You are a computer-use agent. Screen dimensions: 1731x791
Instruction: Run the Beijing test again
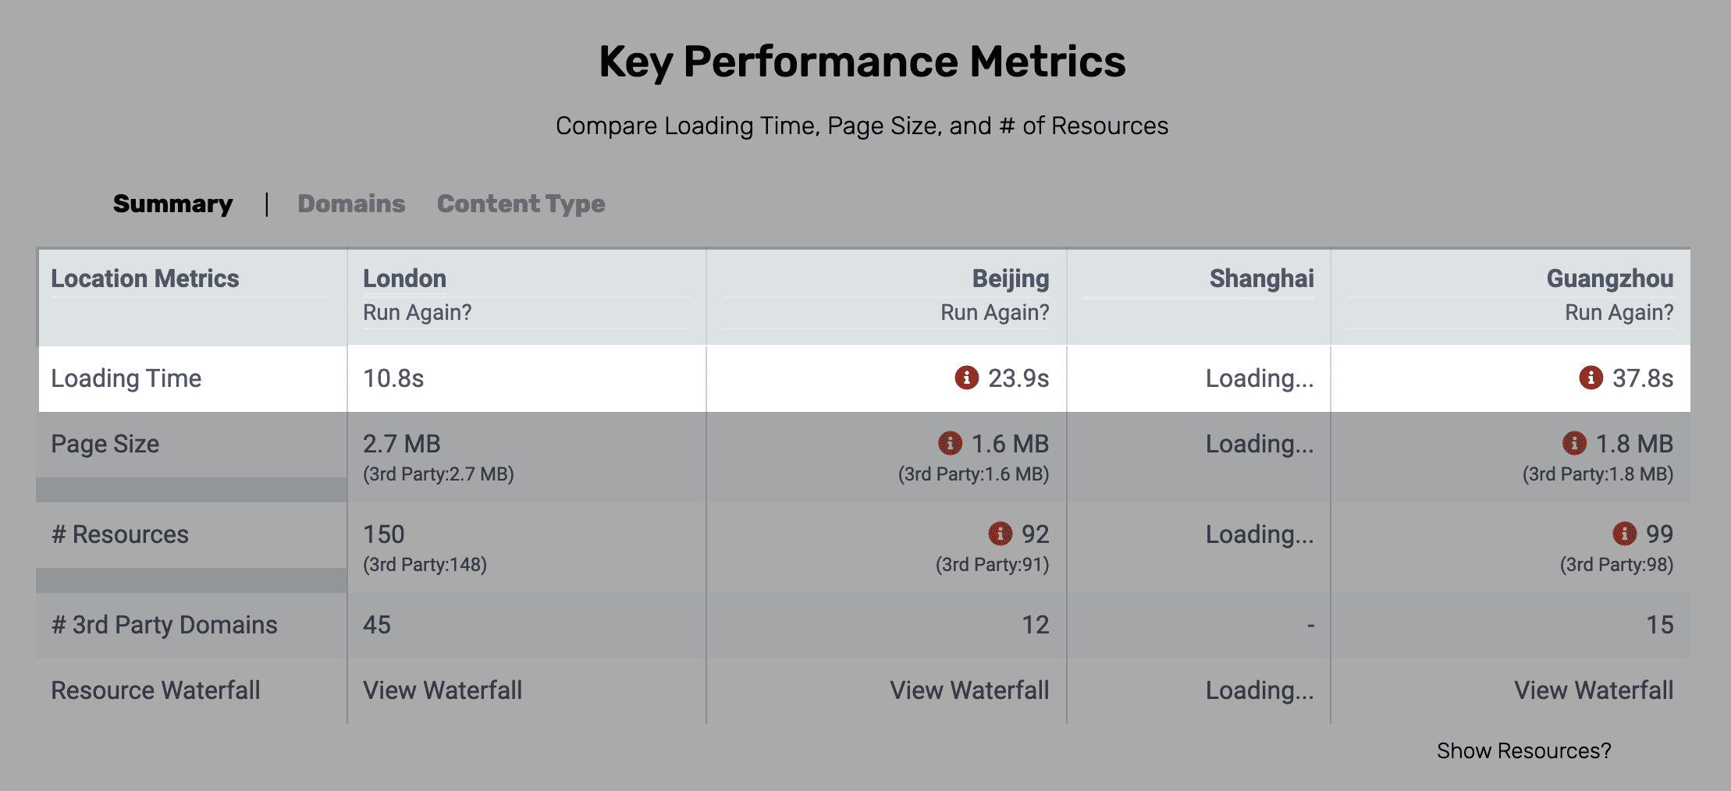[x=994, y=312]
